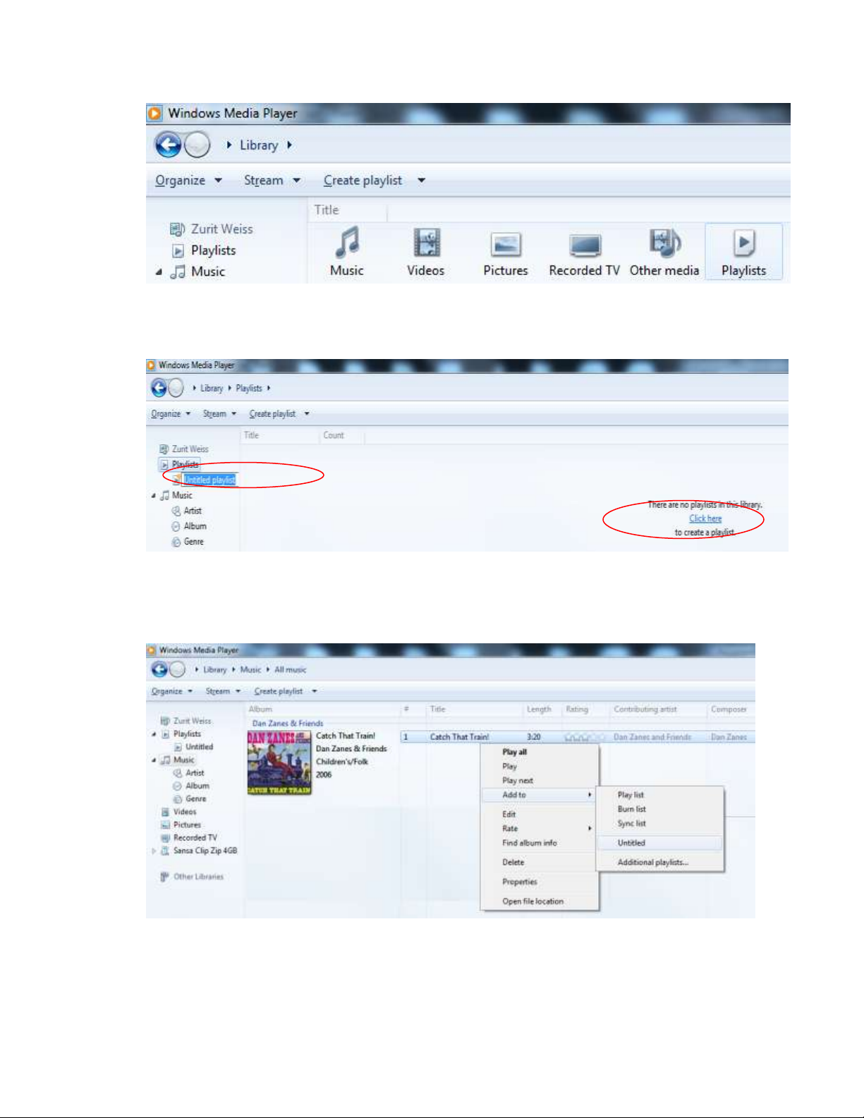Screen dimensions: 864x1118
Task: Expand the Sansa Clip Zip 4GB device
Action: click(x=154, y=851)
